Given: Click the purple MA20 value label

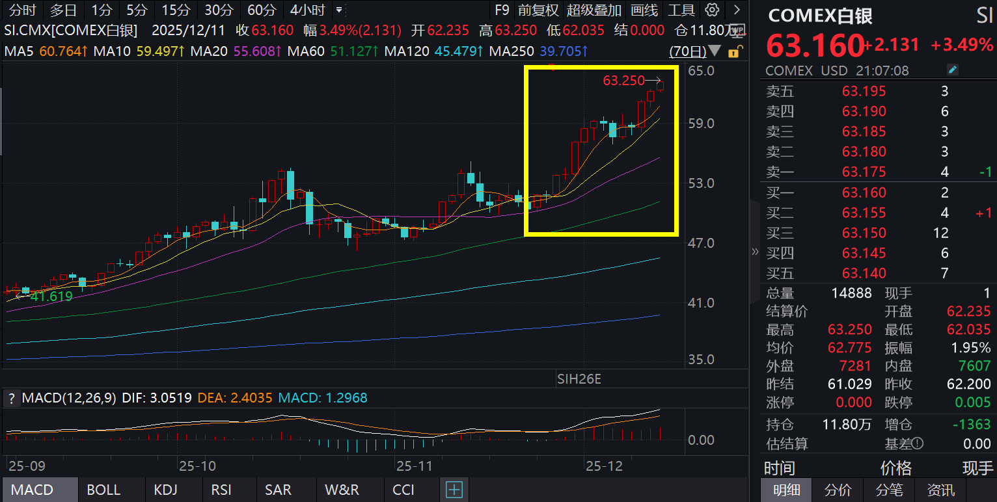Looking at the screenshot, I should pos(257,51).
